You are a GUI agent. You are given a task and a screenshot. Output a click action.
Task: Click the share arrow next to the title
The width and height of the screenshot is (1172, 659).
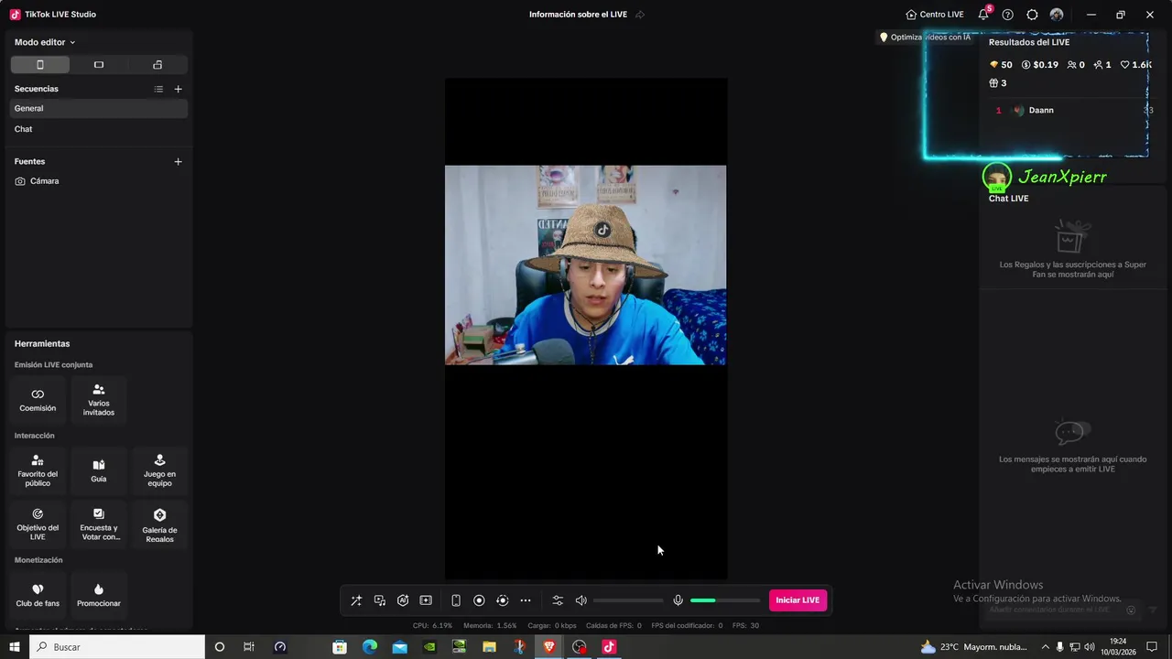click(x=640, y=15)
